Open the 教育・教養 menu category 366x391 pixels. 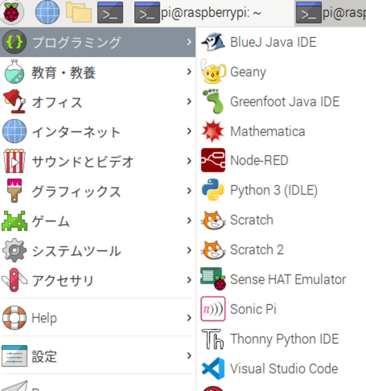click(97, 72)
